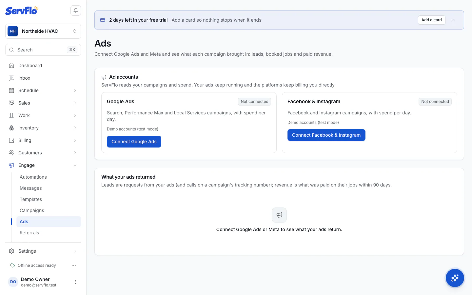Click megaphone icon beside Ad accounts
472x295 pixels.
(104, 77)
